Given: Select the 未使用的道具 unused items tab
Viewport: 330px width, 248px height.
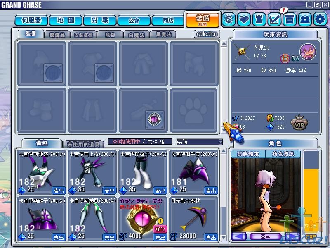Looking at the screenshot, I should click(x=83, y=144).
